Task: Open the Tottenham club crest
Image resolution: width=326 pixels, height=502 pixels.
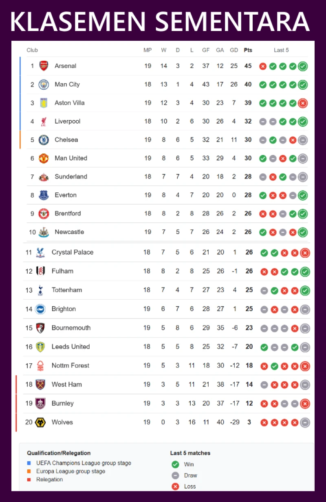Action: click(40, 290)
